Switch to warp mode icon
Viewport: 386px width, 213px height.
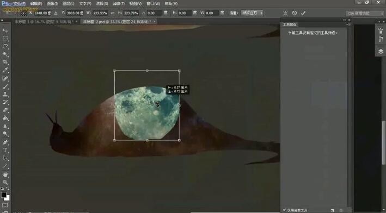(285, 13)
